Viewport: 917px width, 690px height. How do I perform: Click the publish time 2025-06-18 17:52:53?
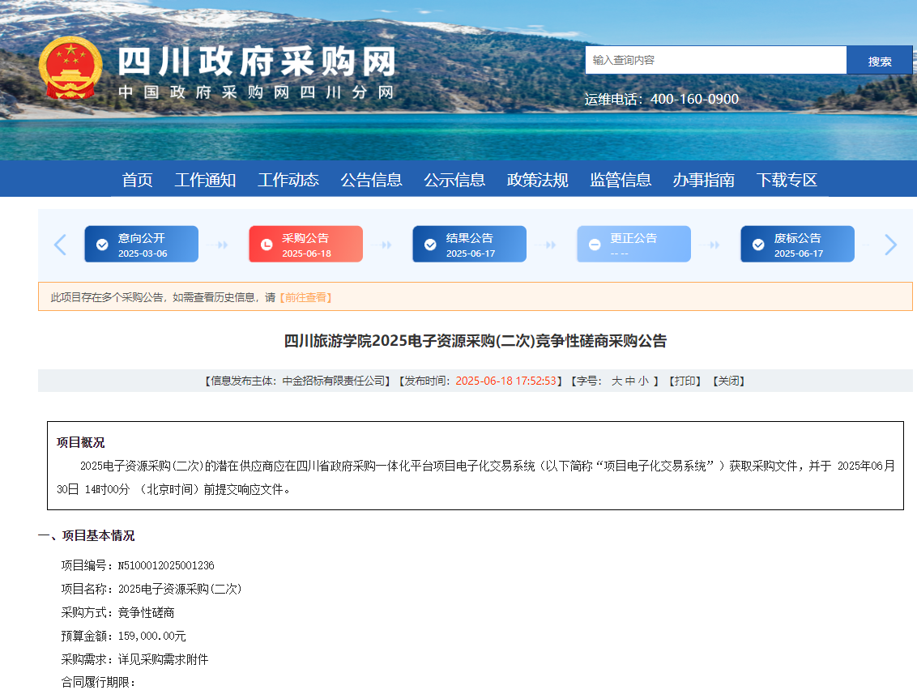coord(505,381)
